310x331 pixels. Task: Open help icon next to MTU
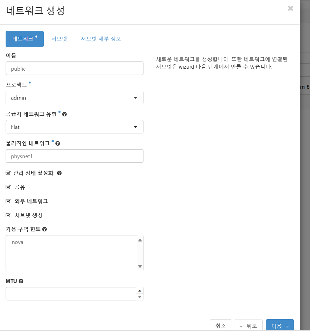coord(21,281)
